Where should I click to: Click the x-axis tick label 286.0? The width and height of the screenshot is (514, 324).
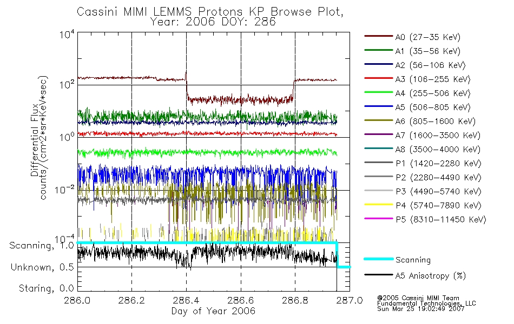click(77, 300)
